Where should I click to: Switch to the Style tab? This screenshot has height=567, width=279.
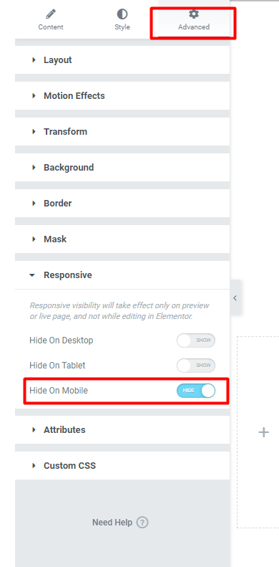point(122,19)
